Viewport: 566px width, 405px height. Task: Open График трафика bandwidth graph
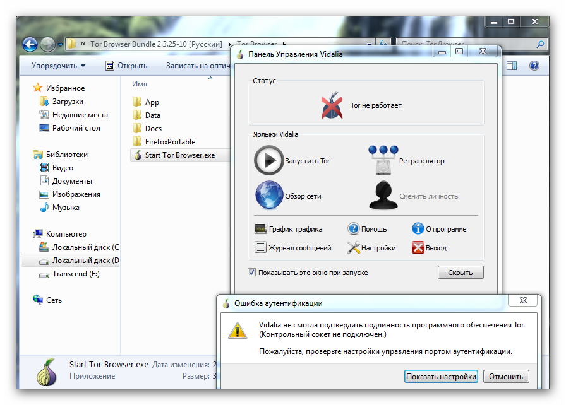[261, 229]
